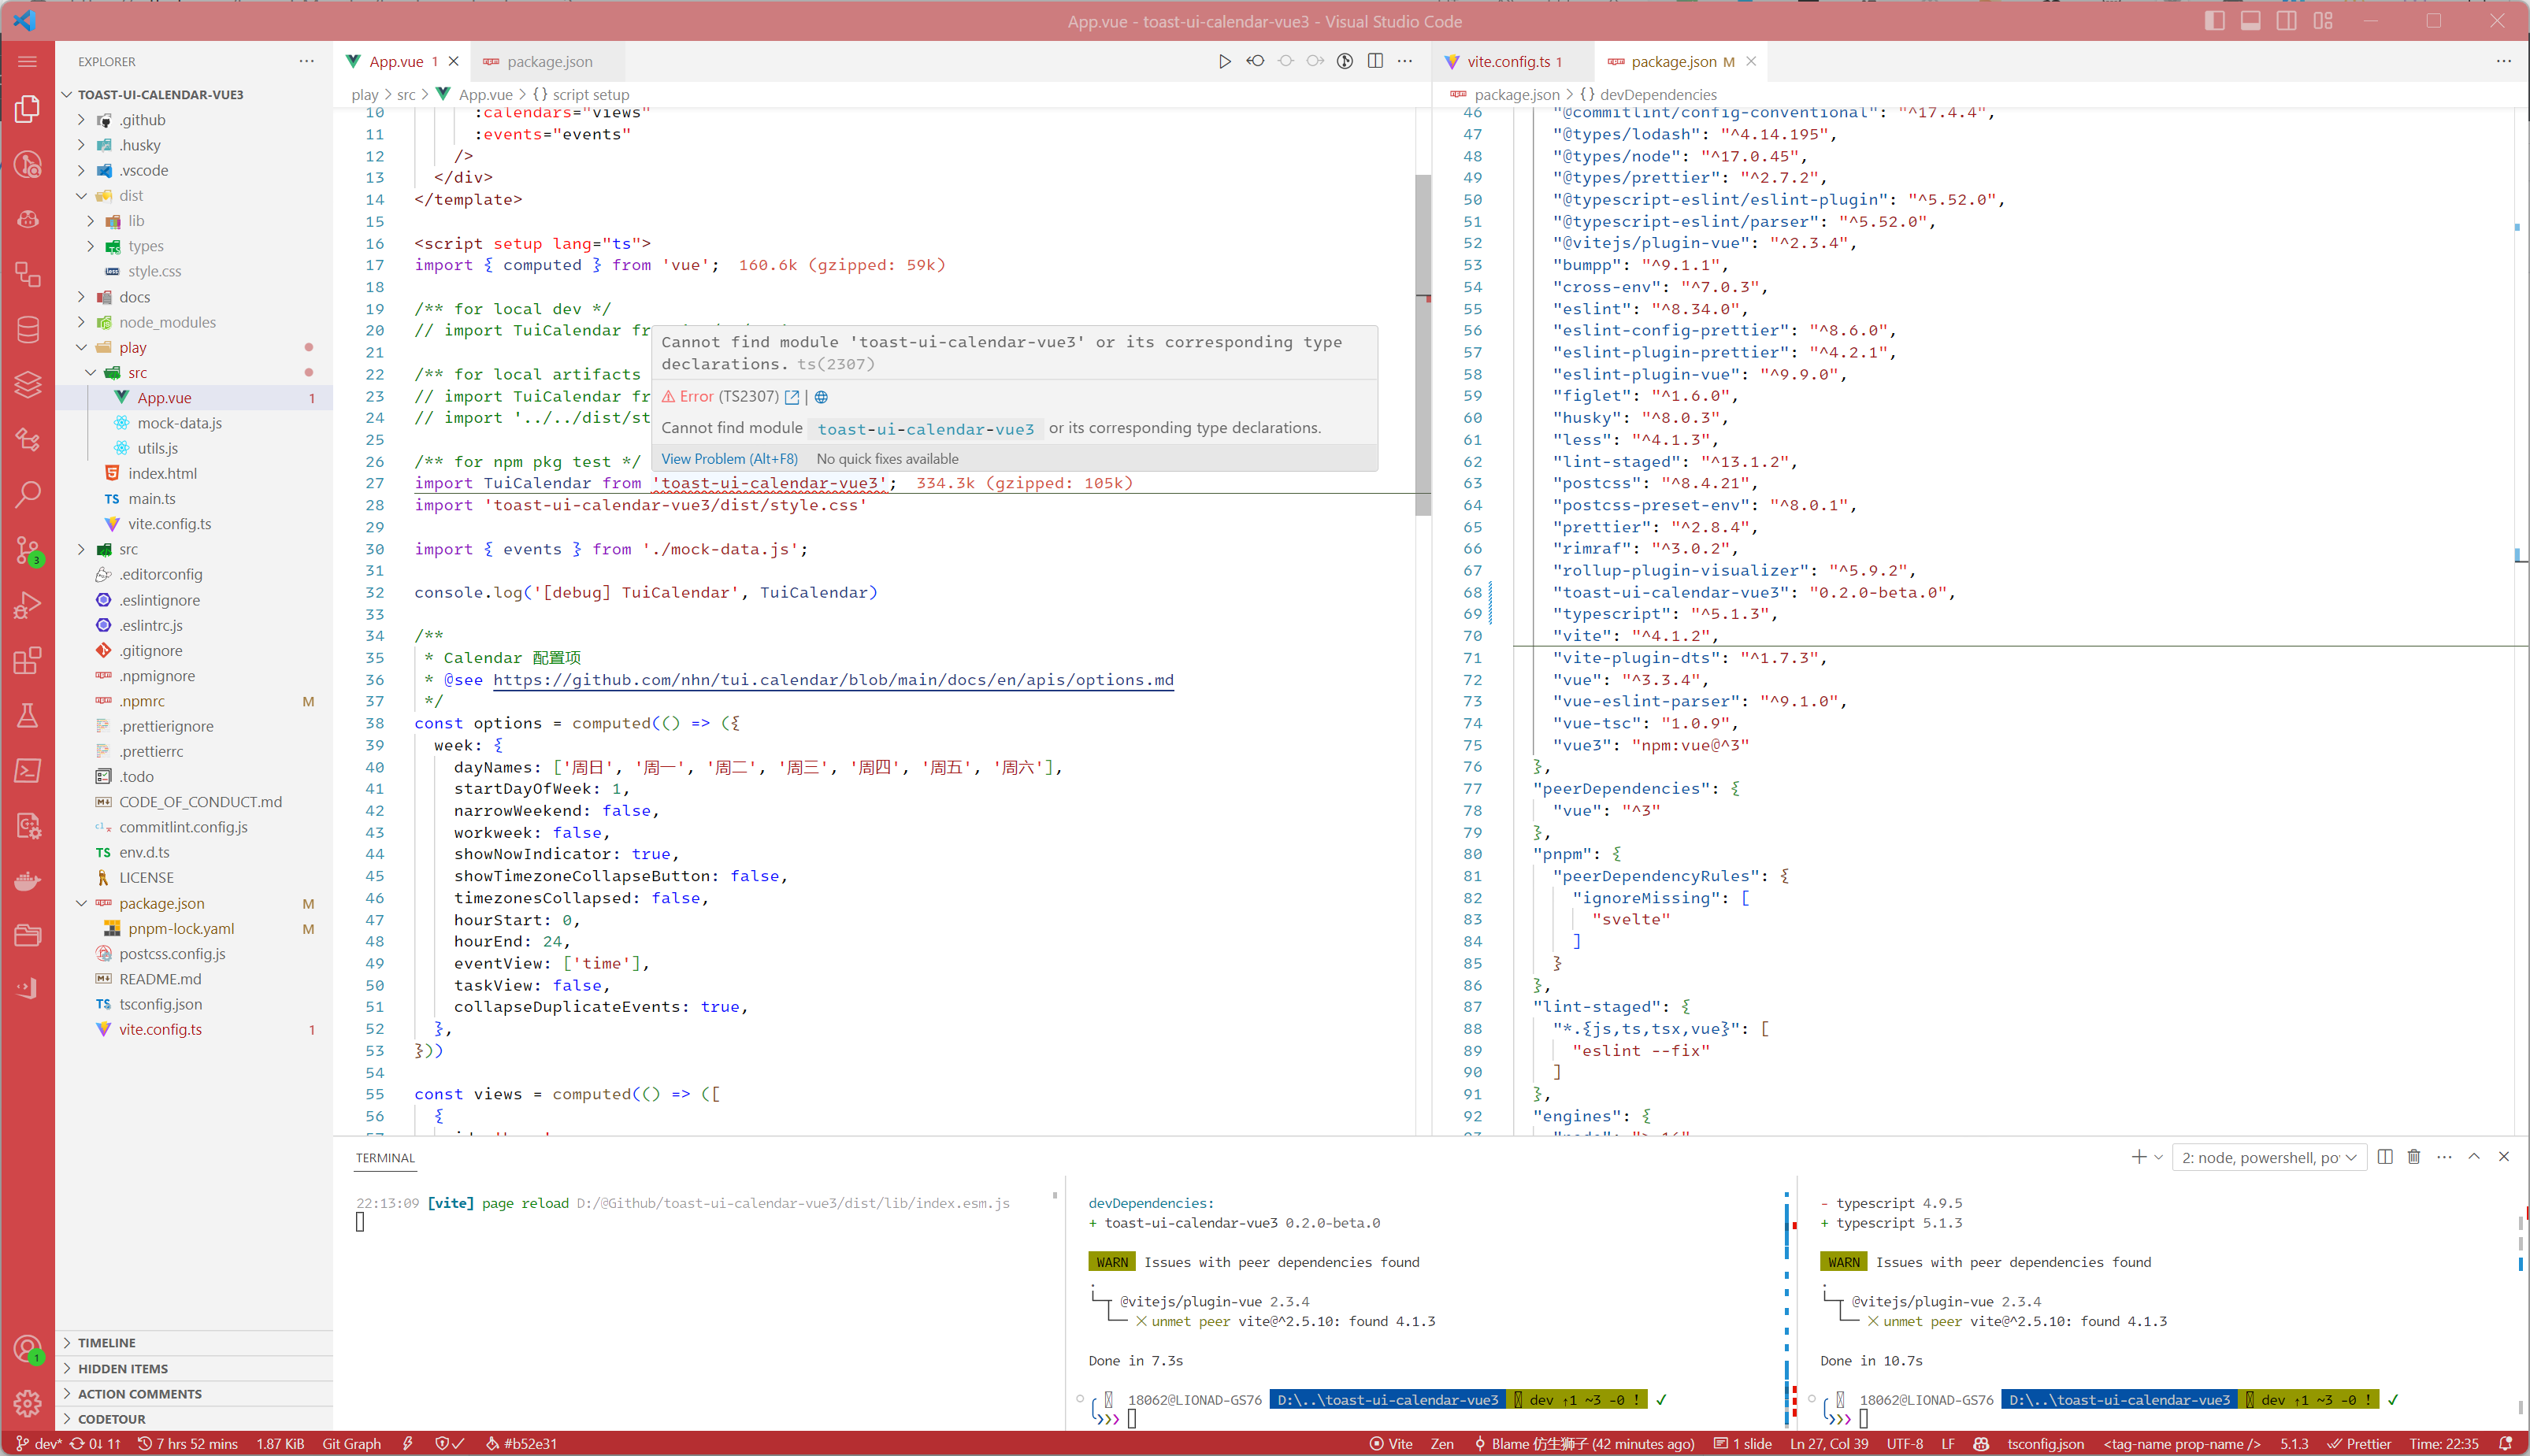Click the Run play icon in editor toolbar
The width and height of the screenshot is (2530, 1456).
coord(1224,62)
